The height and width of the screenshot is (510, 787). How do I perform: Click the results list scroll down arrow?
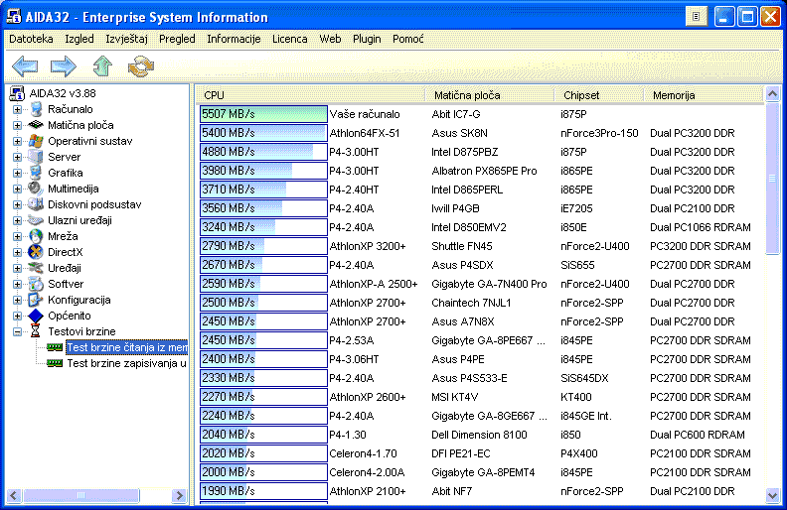(774, 495)
